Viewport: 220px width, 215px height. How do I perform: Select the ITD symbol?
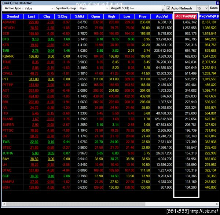(x=5, y=113)
